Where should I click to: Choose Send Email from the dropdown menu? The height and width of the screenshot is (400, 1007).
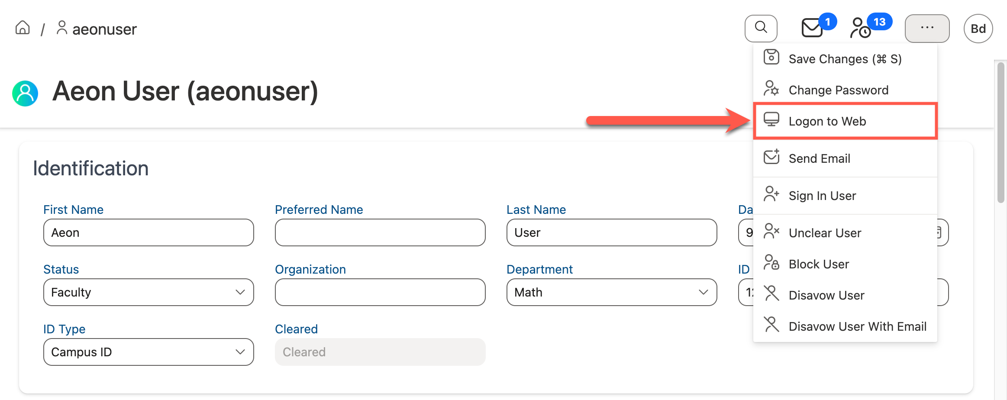819,158
